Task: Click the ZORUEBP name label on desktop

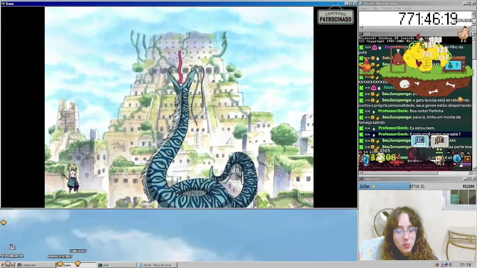Action: (x=78, y=251)
